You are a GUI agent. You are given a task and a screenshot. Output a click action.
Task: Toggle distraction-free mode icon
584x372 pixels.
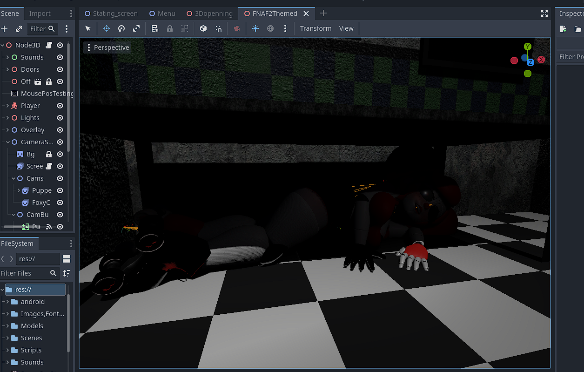544,14
